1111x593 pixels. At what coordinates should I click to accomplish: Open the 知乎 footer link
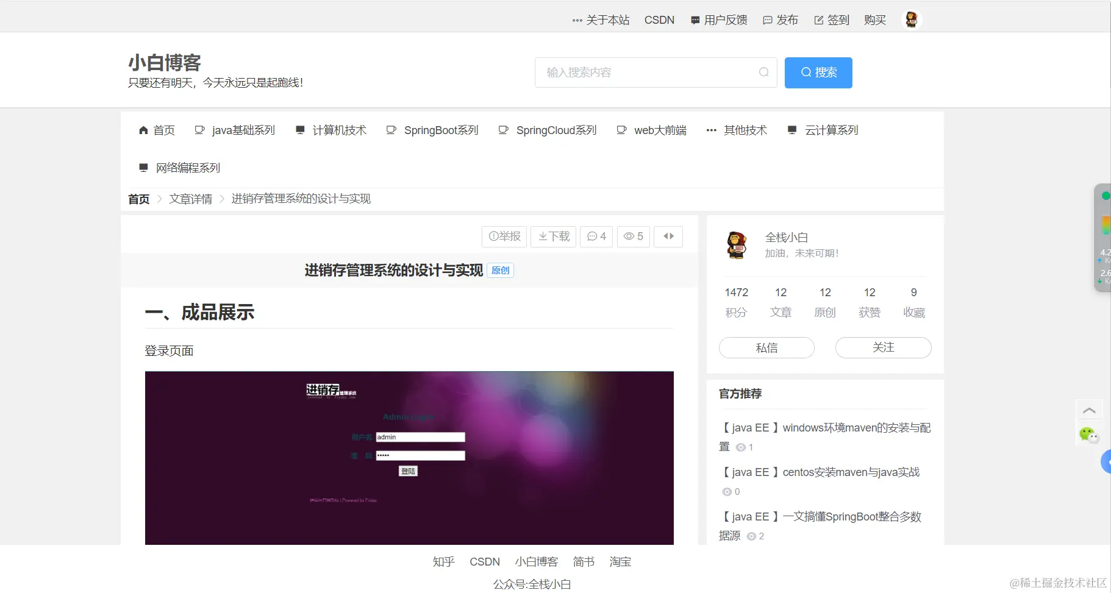(x=443, y=562)
